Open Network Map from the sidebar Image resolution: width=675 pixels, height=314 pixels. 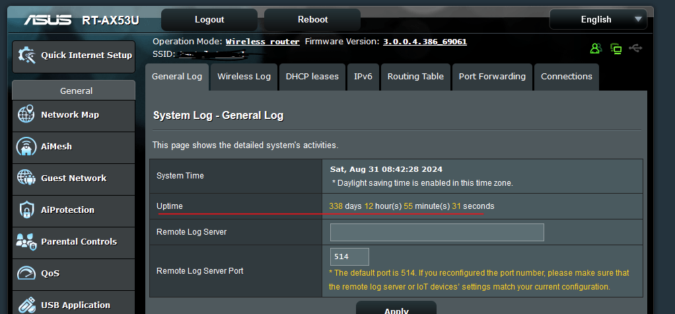70,114
